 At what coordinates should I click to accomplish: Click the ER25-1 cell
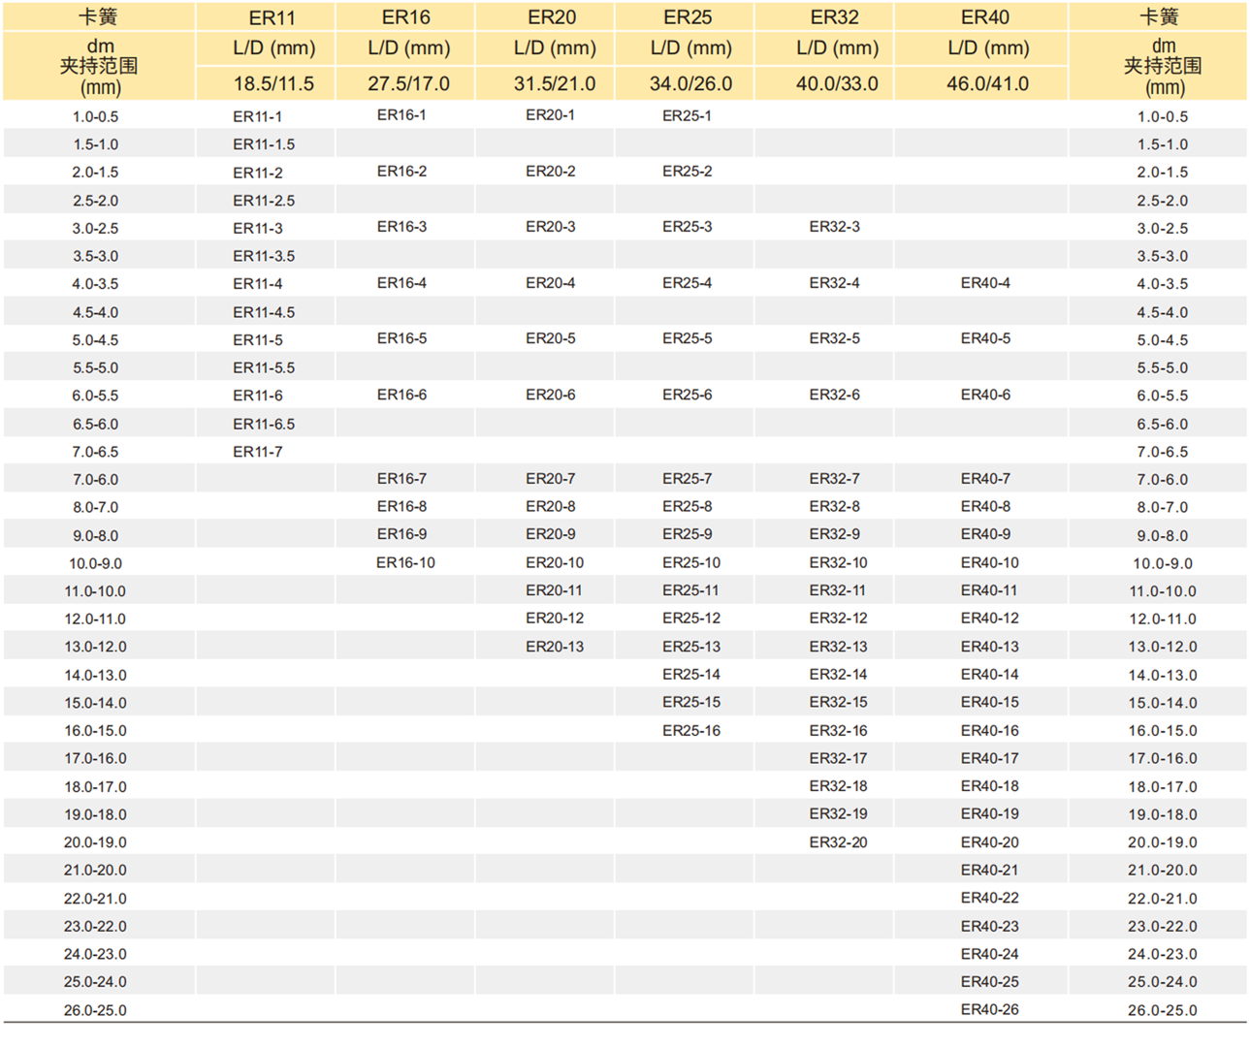point(687,115)
